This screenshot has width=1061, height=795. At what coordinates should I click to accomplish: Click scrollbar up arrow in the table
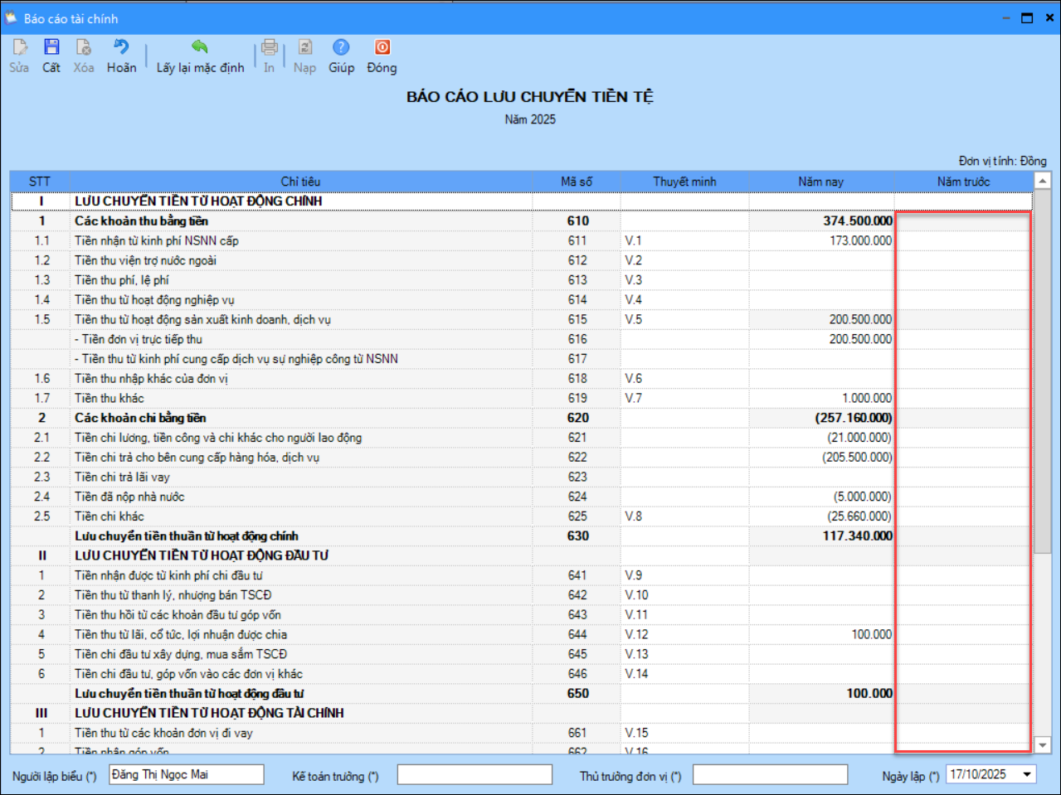tap(1043, 181)
